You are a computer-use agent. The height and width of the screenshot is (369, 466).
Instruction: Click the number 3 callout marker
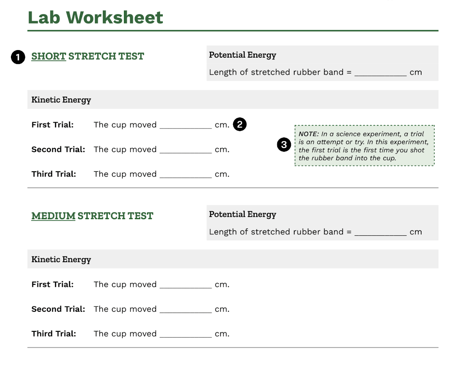[x=284, y=145]
